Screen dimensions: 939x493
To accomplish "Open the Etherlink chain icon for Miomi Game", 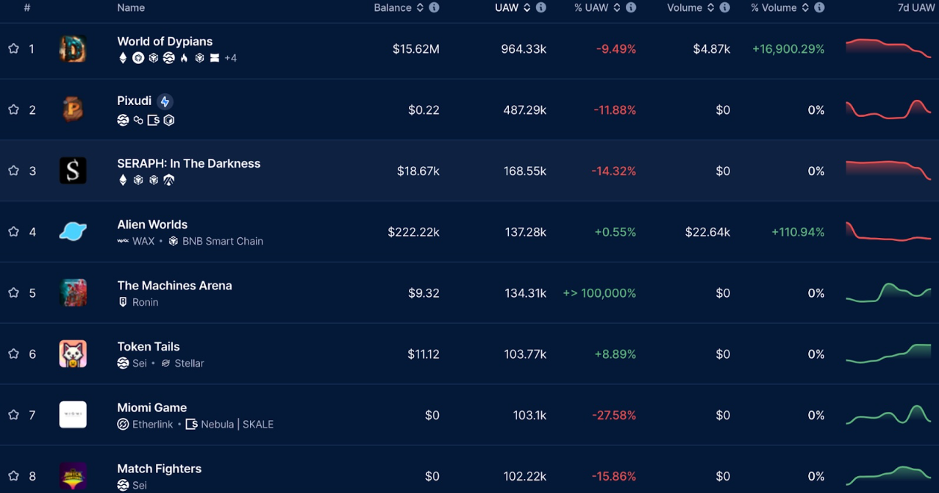I will pyautogui.click(x=122, y=424).
